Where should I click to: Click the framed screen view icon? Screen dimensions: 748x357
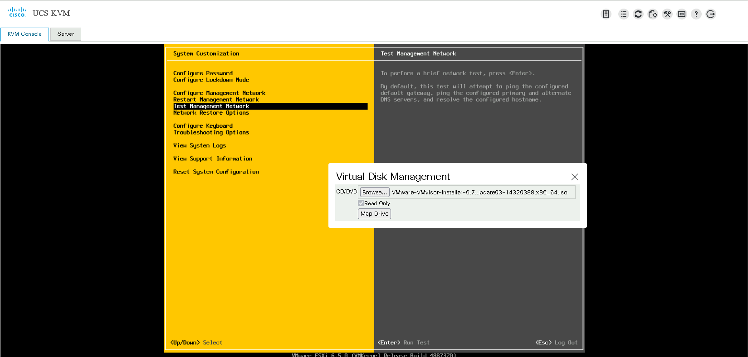pos(682,14)
